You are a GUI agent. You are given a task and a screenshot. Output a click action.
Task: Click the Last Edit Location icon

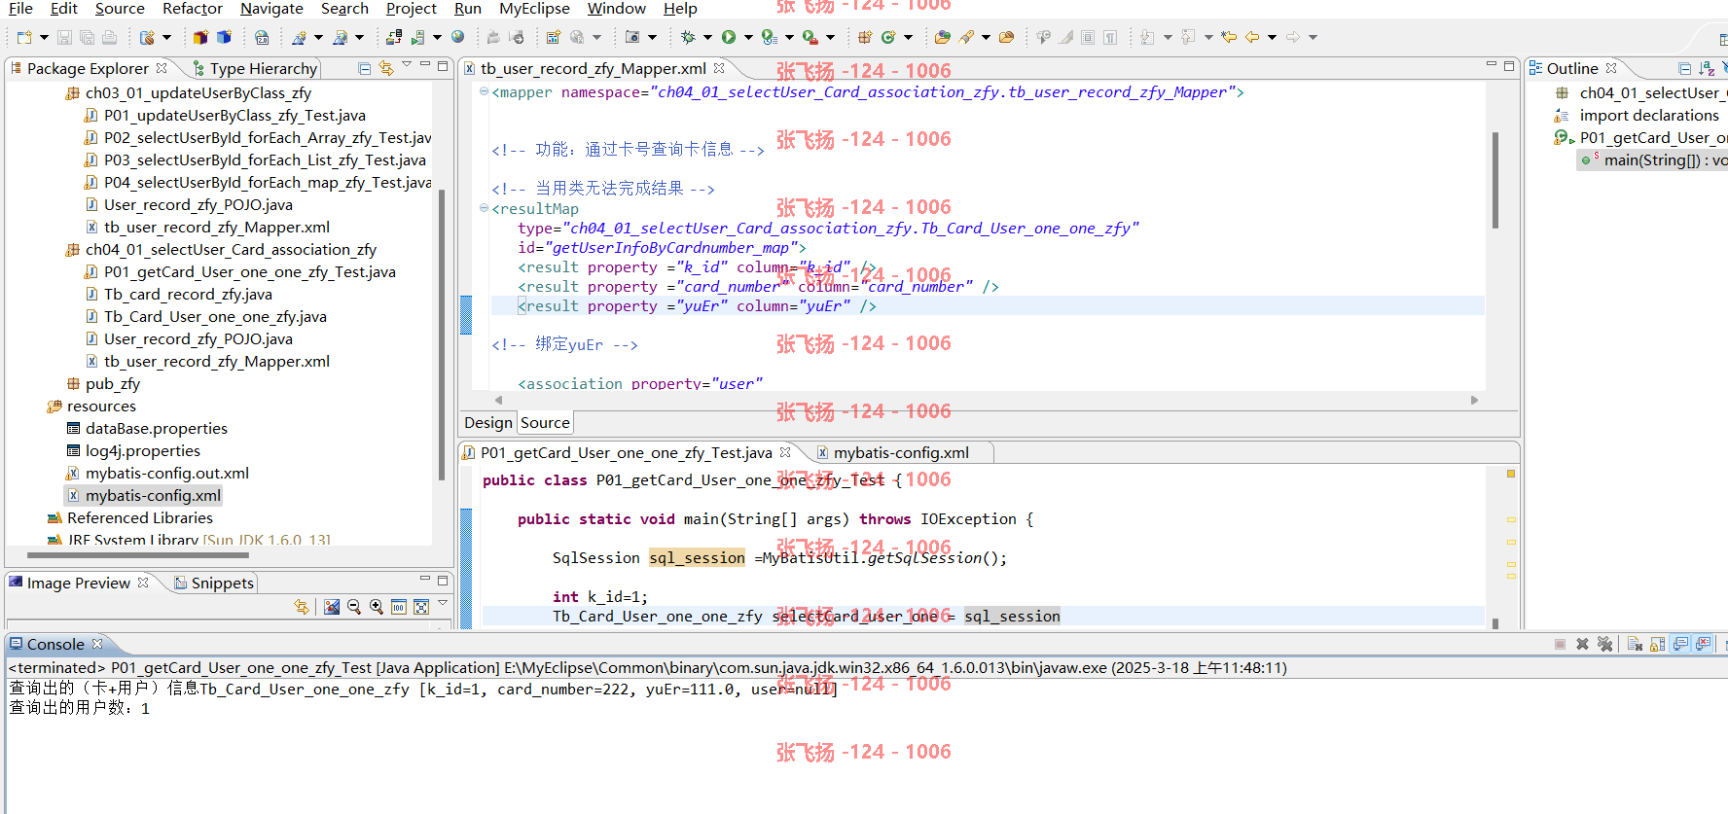tap(1229, 37)
